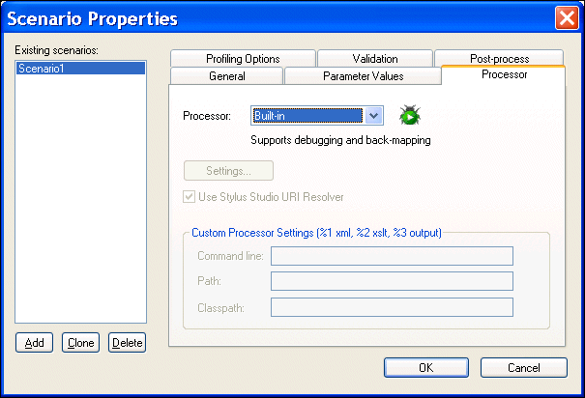Select Scenario1 in the existing scenarios list
Image resolution: width=585 pixels, height=398 pixels.
(x=80, y=69)
